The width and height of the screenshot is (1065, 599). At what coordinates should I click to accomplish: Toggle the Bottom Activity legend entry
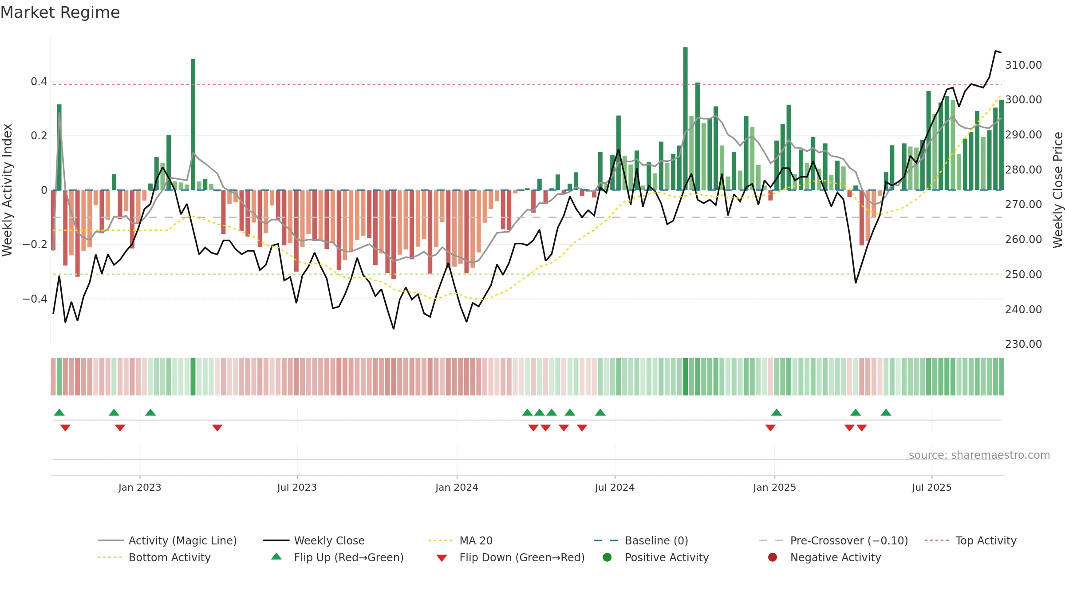click(154, 557)
